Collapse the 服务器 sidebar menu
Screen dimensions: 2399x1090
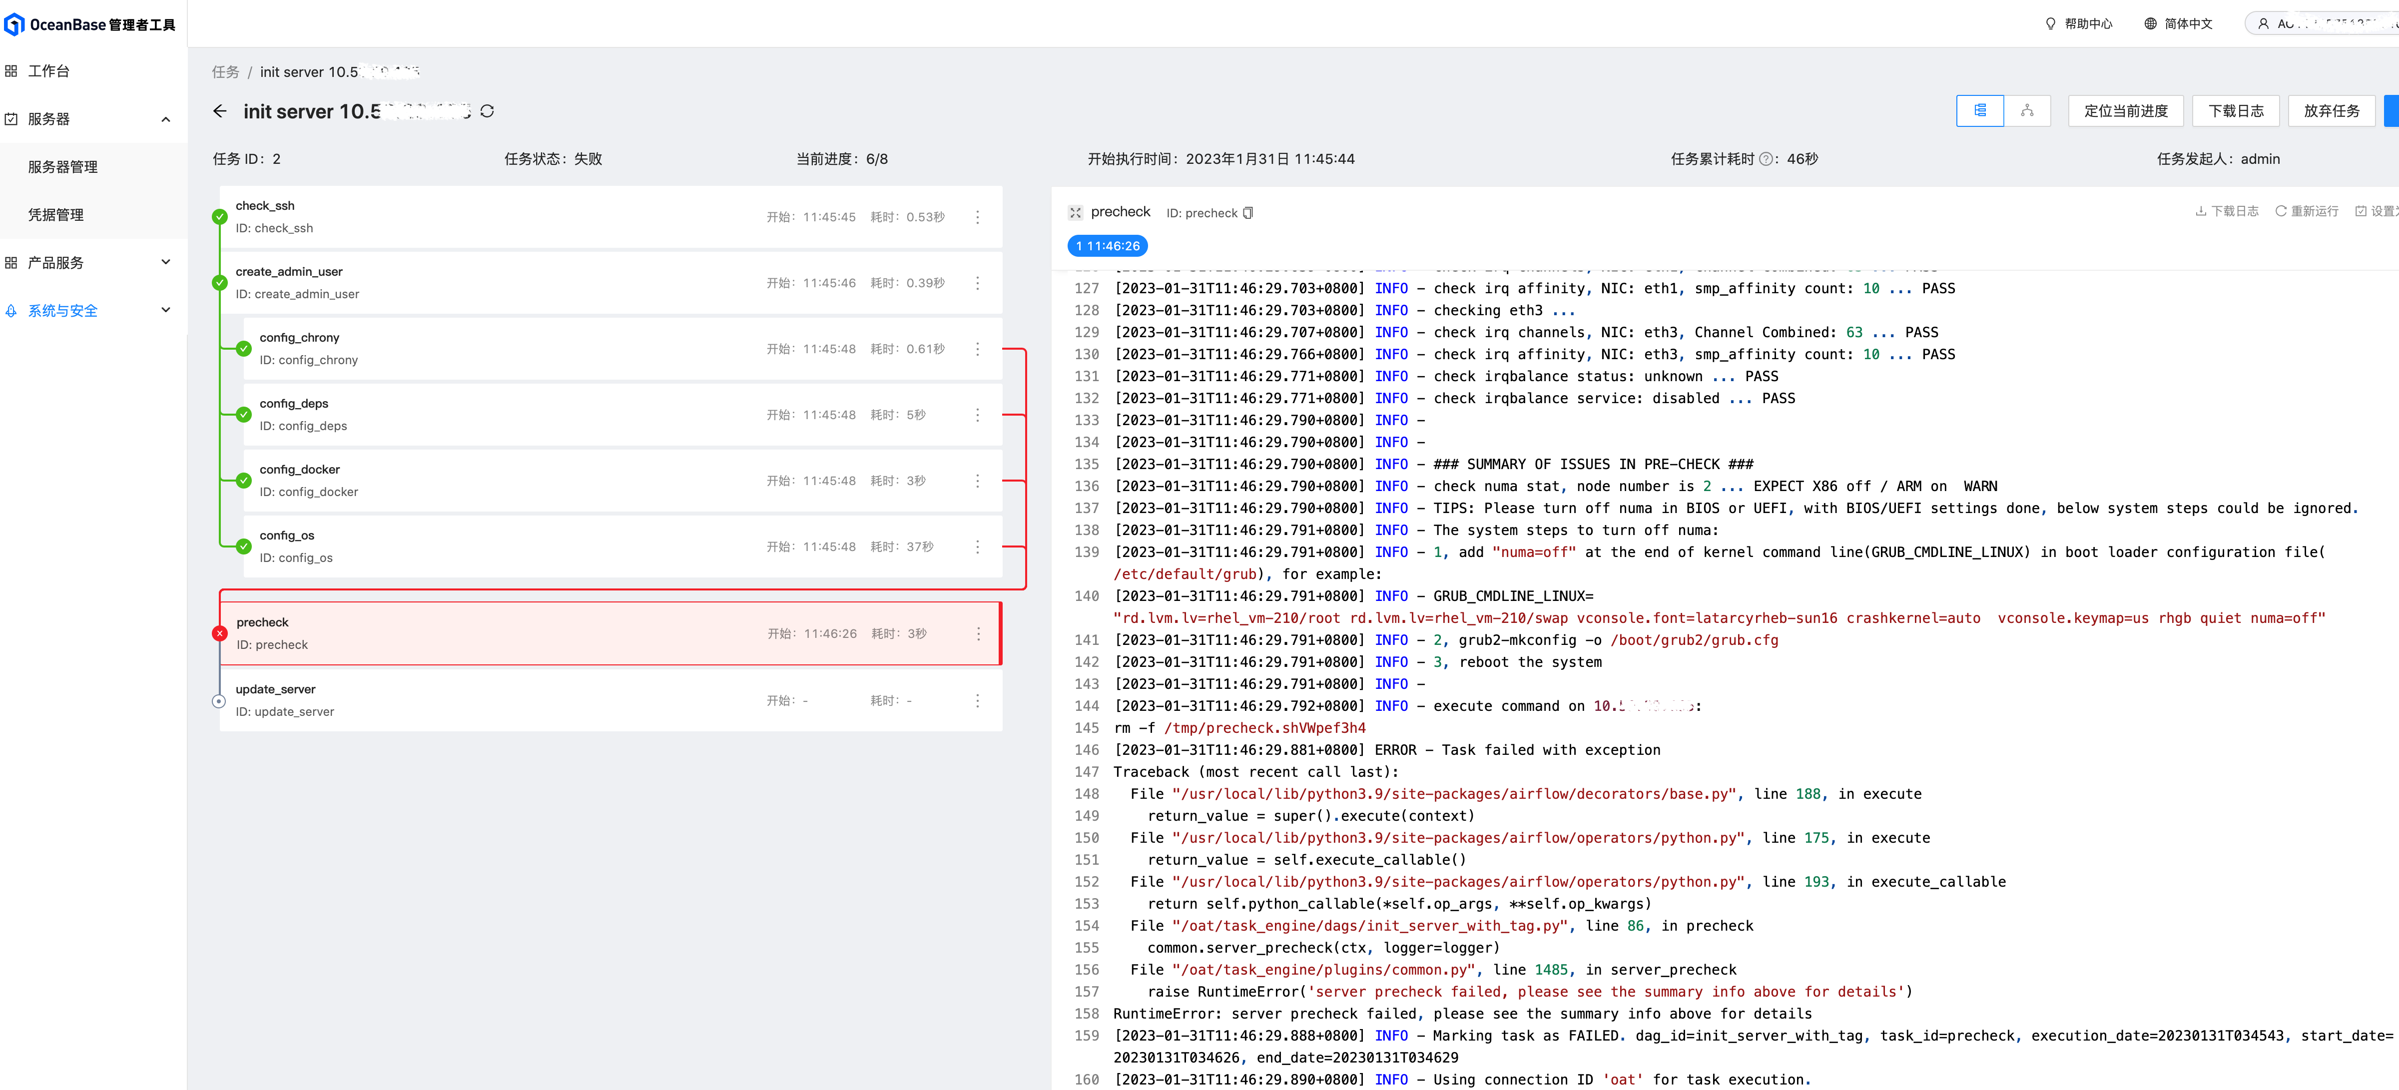(x=166, y=119)
